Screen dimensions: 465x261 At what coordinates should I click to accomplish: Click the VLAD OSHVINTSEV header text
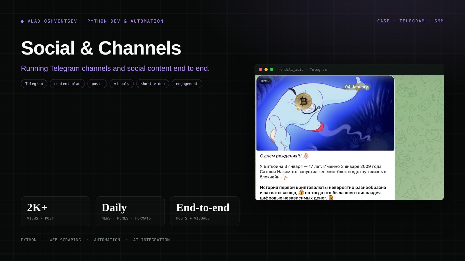point(52,21)
